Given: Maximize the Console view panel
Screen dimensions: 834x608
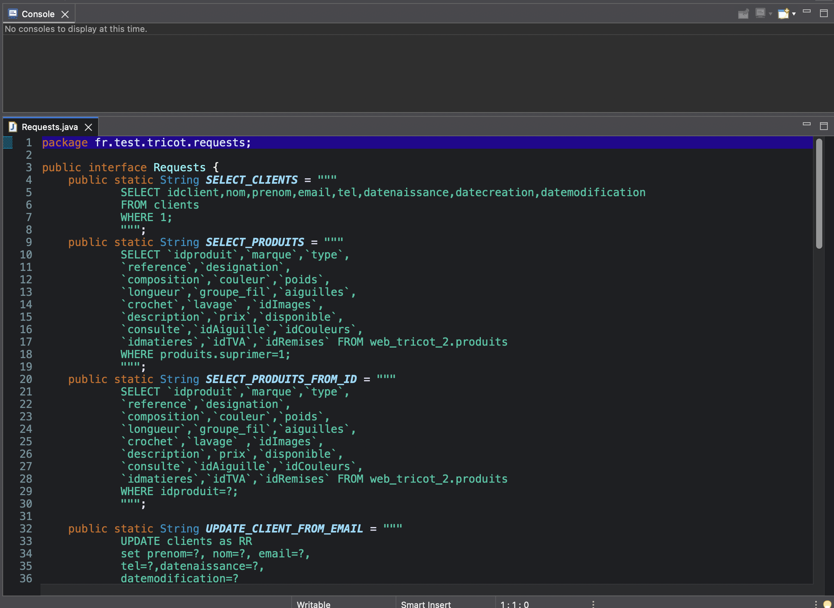Looking at the screenshot, I should (823, 13).
